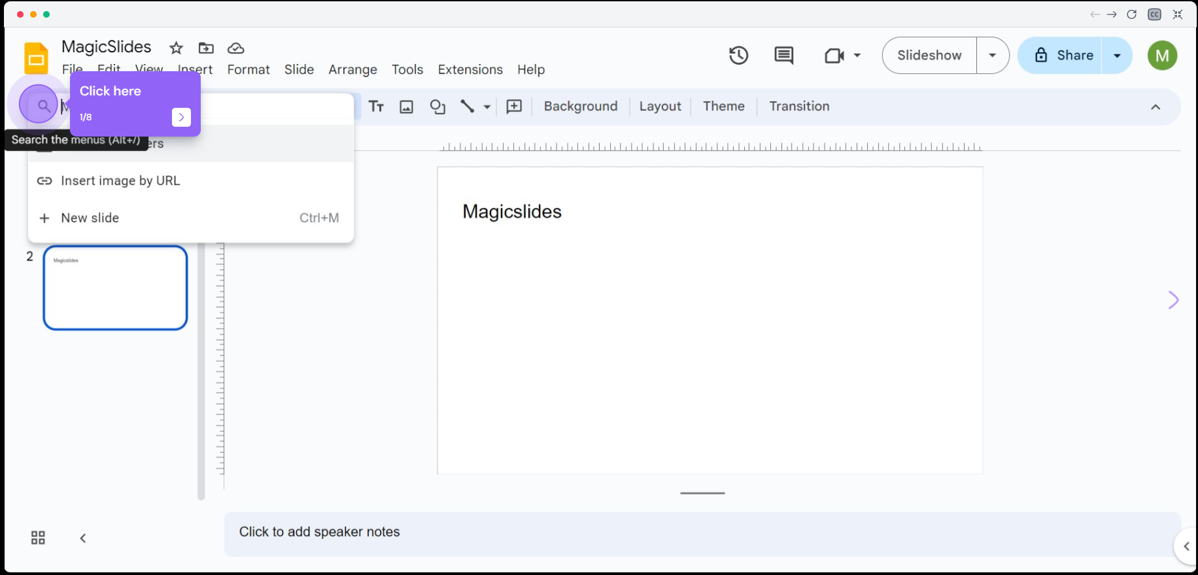The image size is (1198, 575).
Task: Expand the side panel chevron at bottom right
Action: [1186, 546]
